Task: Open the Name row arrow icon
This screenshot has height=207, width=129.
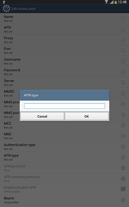Action: [123, 18]
